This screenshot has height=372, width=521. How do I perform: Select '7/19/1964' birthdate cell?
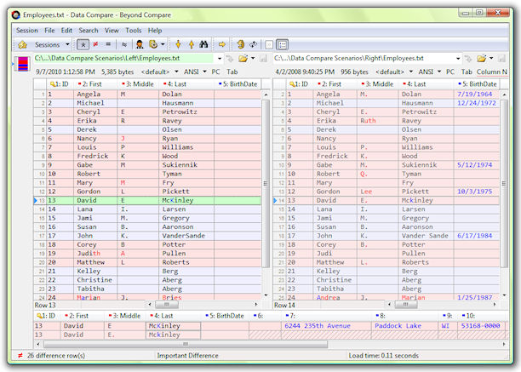click(477, 94)
